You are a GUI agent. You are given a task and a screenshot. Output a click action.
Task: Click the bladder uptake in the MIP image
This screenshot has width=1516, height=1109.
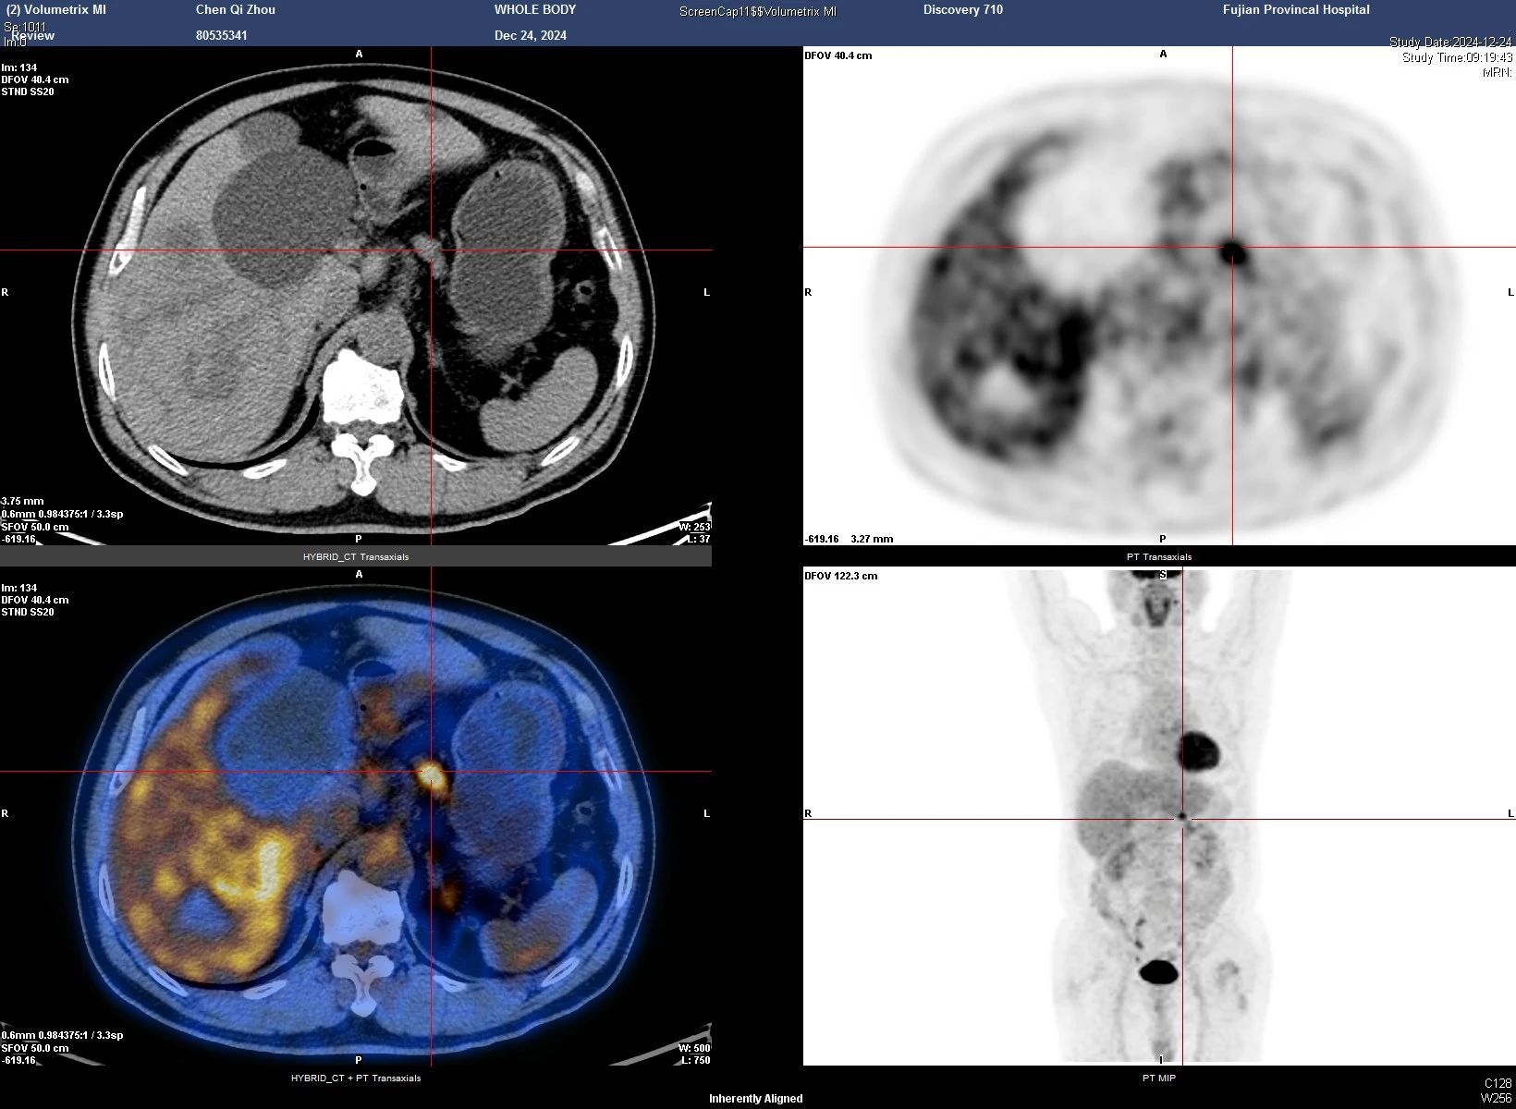pyautogui.click(x=1158, y=971)
